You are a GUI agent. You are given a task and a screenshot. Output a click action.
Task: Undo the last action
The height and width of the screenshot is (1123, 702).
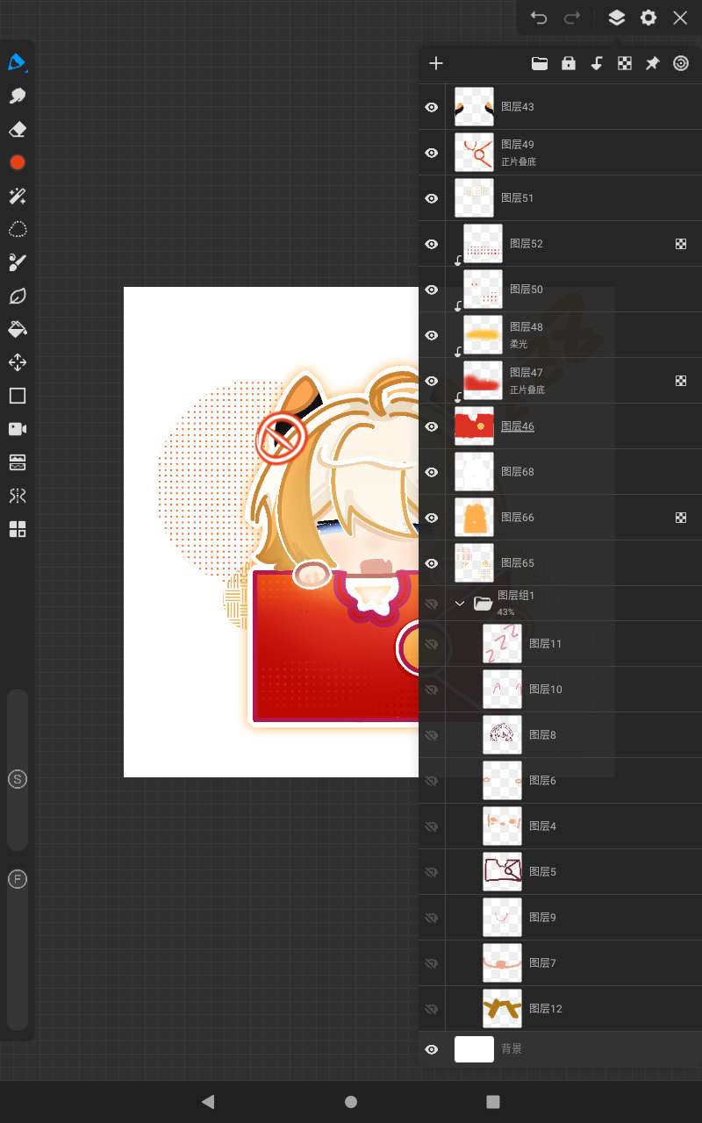point(539,18)
